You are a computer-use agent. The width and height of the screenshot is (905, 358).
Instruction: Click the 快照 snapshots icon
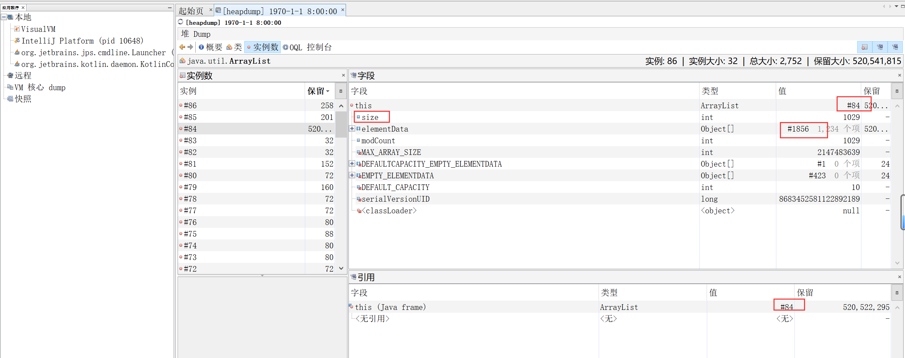10,99
